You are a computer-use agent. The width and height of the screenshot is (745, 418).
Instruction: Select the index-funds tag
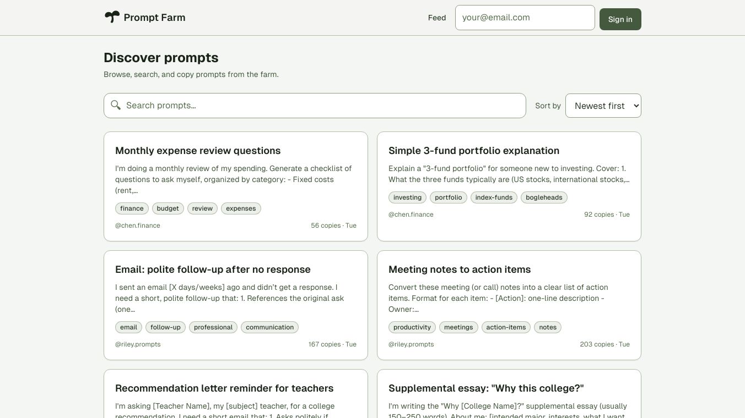494,197
